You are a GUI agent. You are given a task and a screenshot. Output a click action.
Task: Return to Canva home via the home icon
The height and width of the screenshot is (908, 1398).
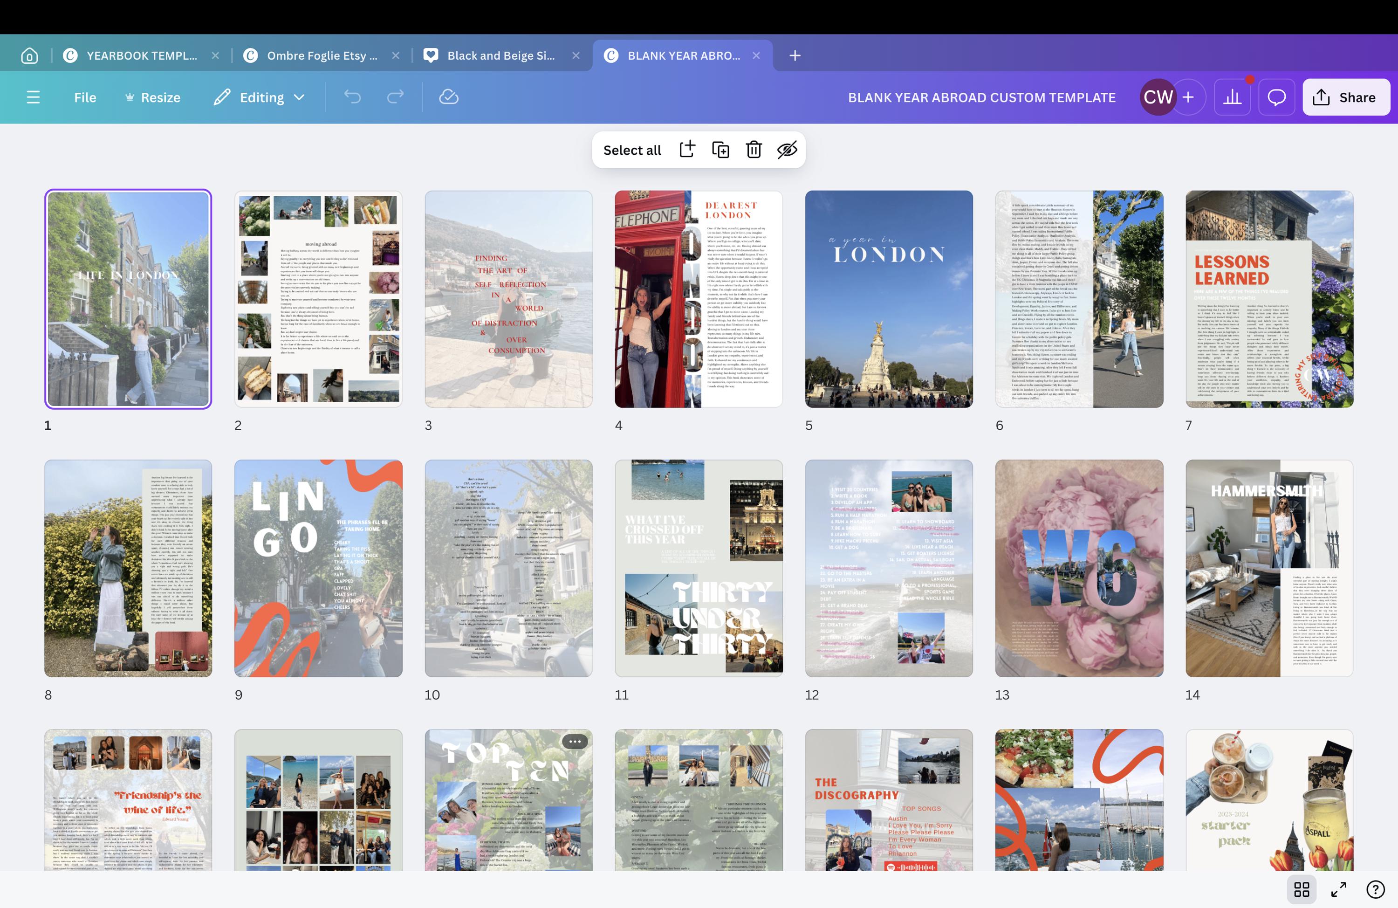click(29, 55)
